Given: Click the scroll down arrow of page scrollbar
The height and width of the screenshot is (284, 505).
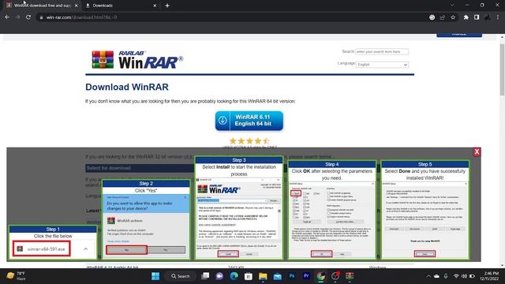Looking at the screenshot, I should click(x=502, y=265).
